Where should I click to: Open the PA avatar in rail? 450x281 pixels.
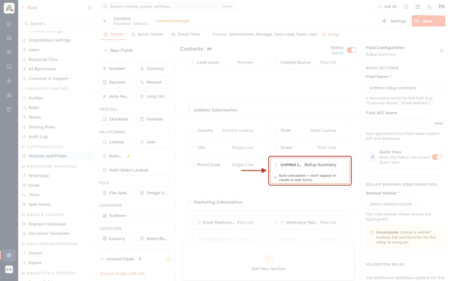9,269
